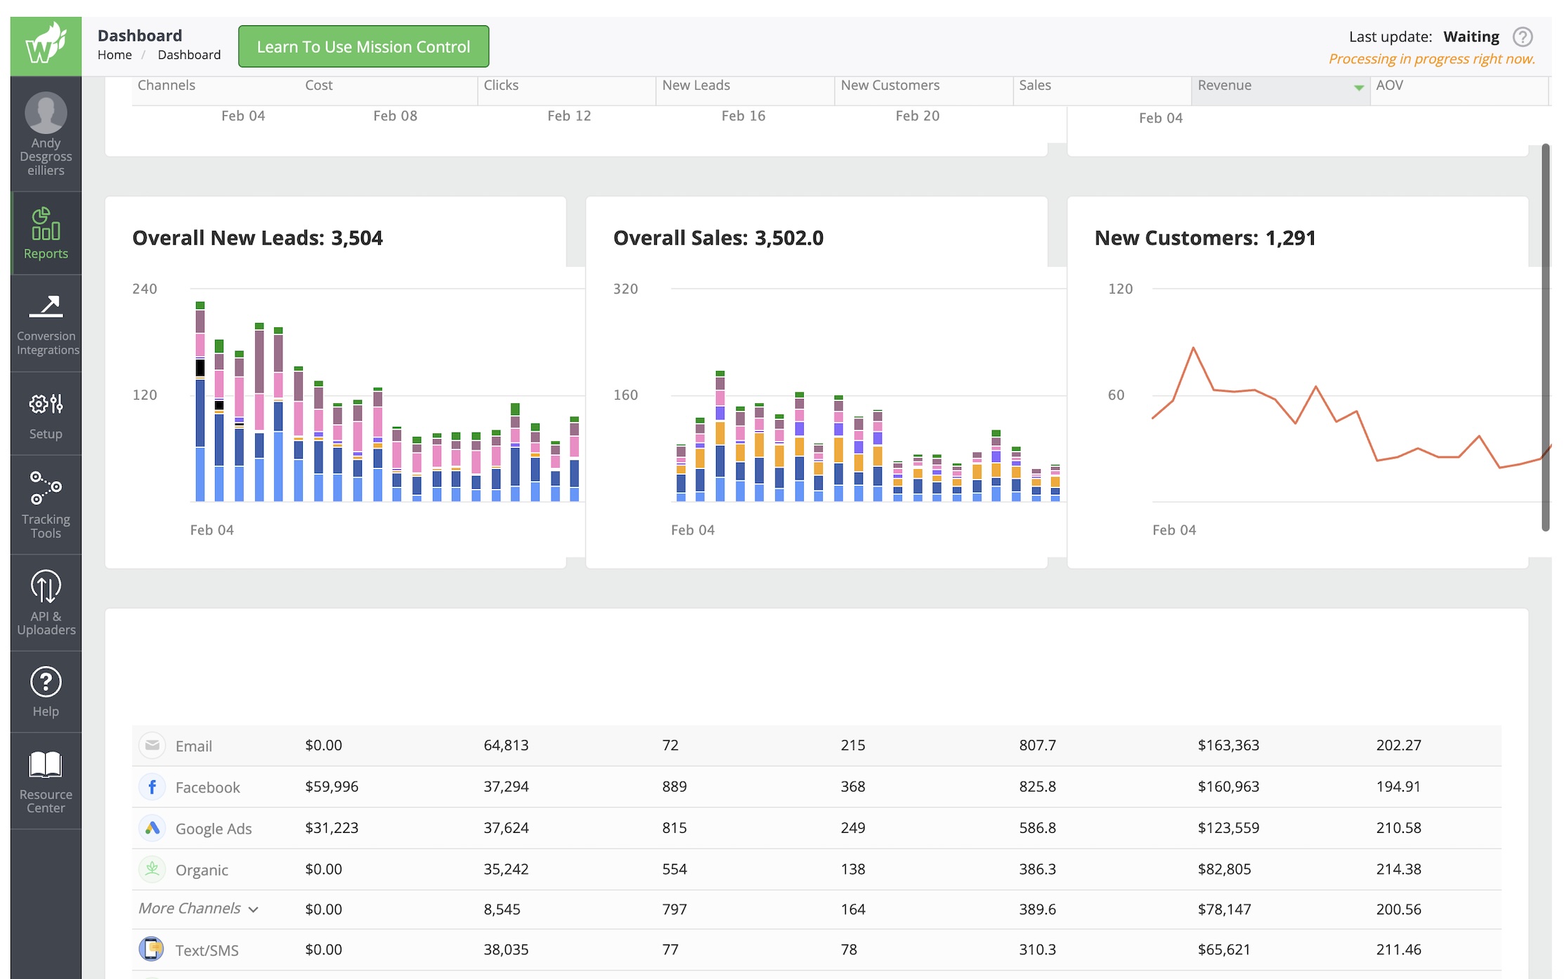
Task: Click Facebook sales value 825.8
Action: pos(1037,787)
